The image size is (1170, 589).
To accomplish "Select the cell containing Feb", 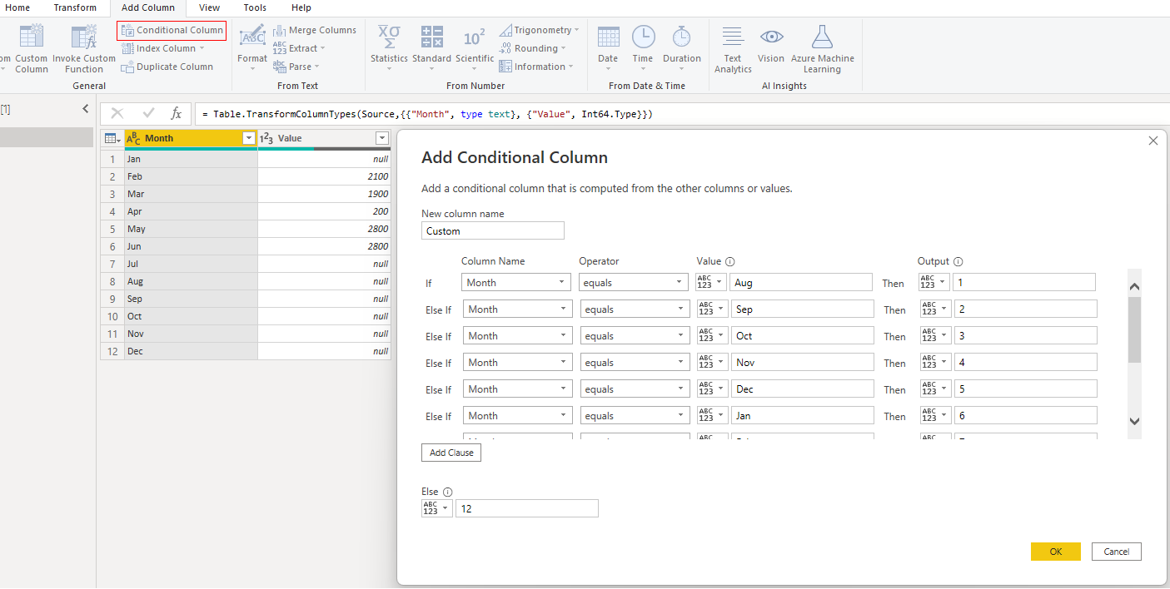I will tap(191, 176).
